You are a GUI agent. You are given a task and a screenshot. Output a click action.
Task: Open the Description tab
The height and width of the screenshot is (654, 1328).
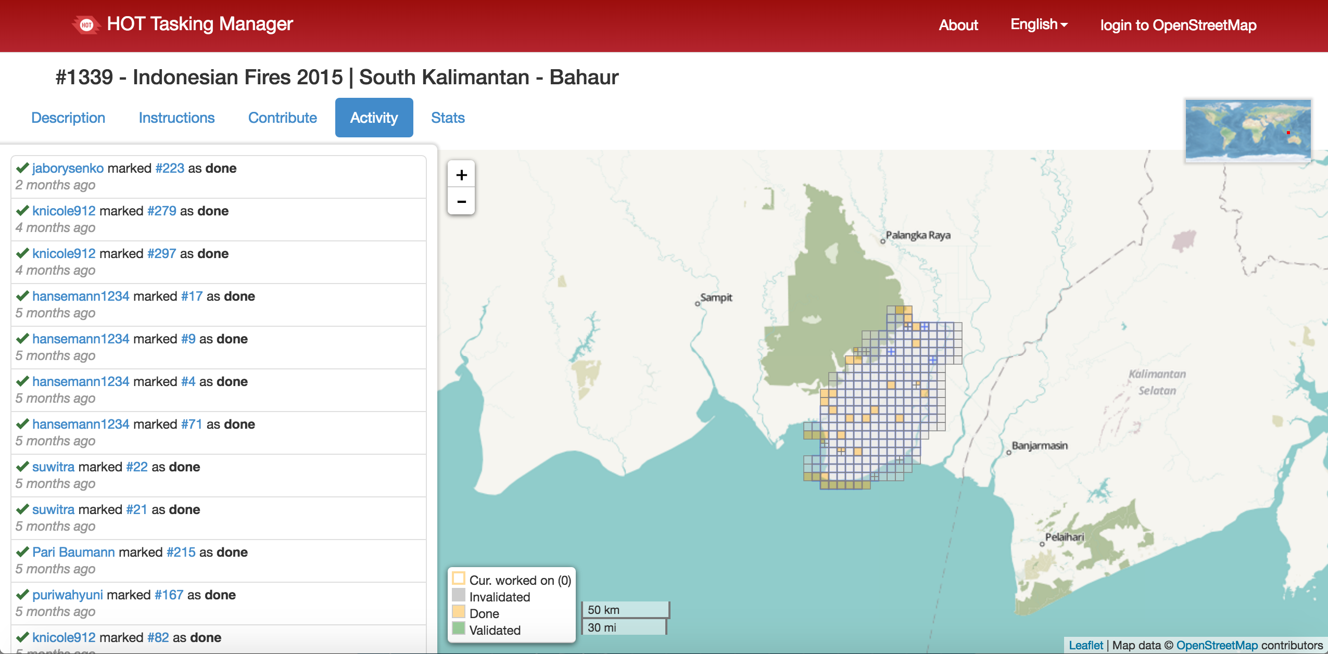[x=68, y=118]
